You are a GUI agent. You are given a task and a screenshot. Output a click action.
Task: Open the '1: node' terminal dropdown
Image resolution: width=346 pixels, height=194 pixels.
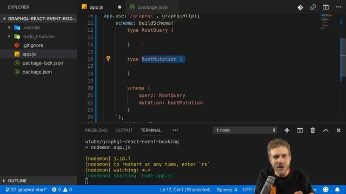point(245,130)
